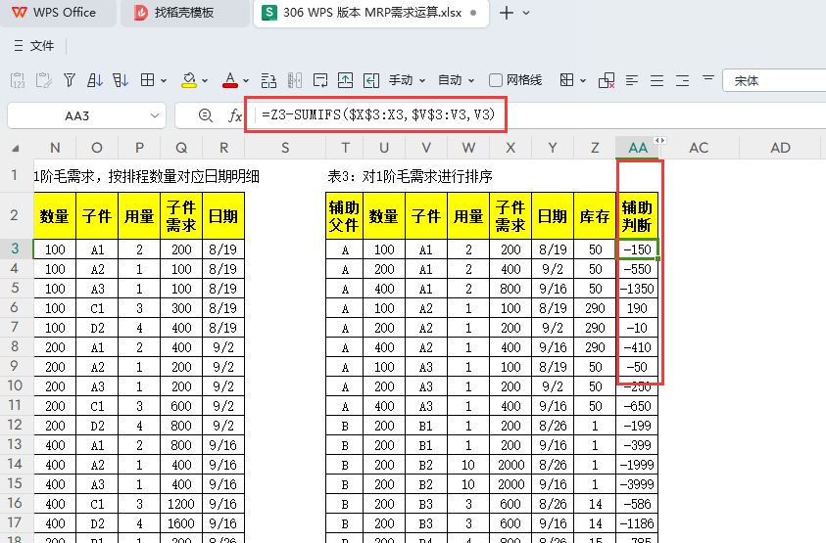This screenshot has width=826, height=543.
Task: Open the new tab dropdown chevron
Action: (526, 13)
